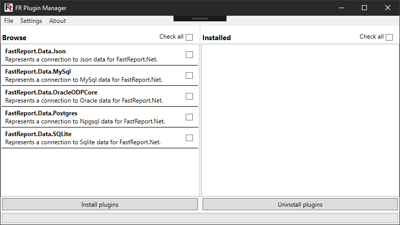
Task: Click the Uninstall plugins button
Action: (300, 204)
